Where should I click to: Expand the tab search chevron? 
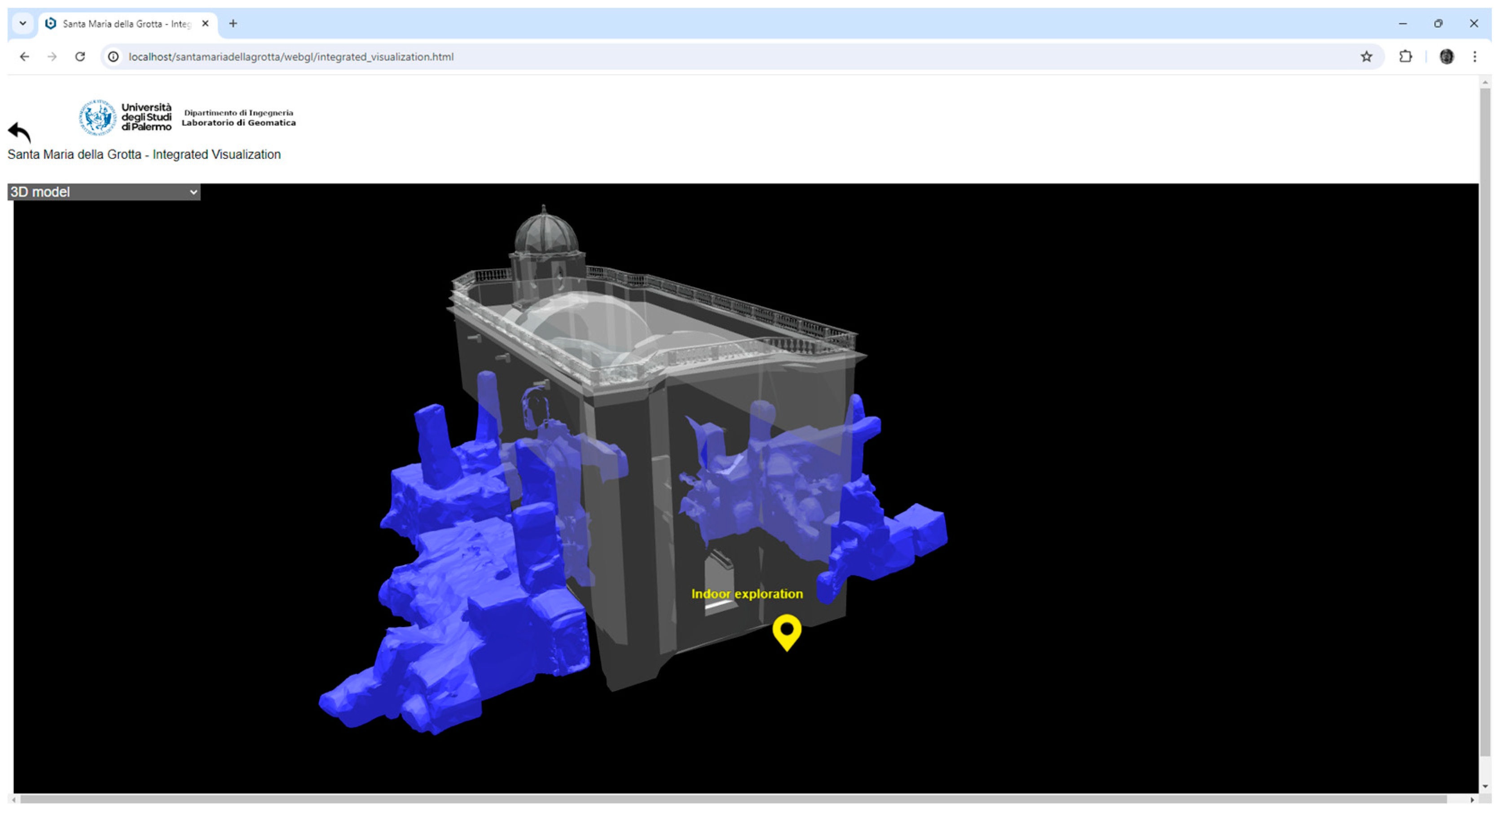[x=23, y=23]
